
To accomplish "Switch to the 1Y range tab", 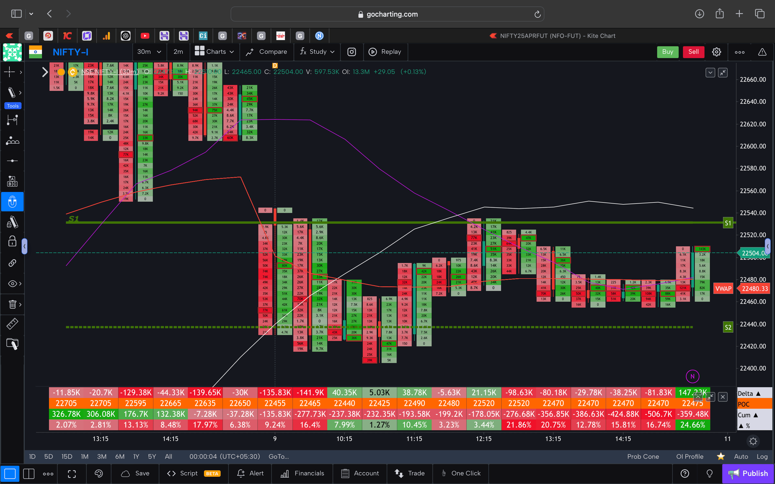I will [x=136, y=456].
